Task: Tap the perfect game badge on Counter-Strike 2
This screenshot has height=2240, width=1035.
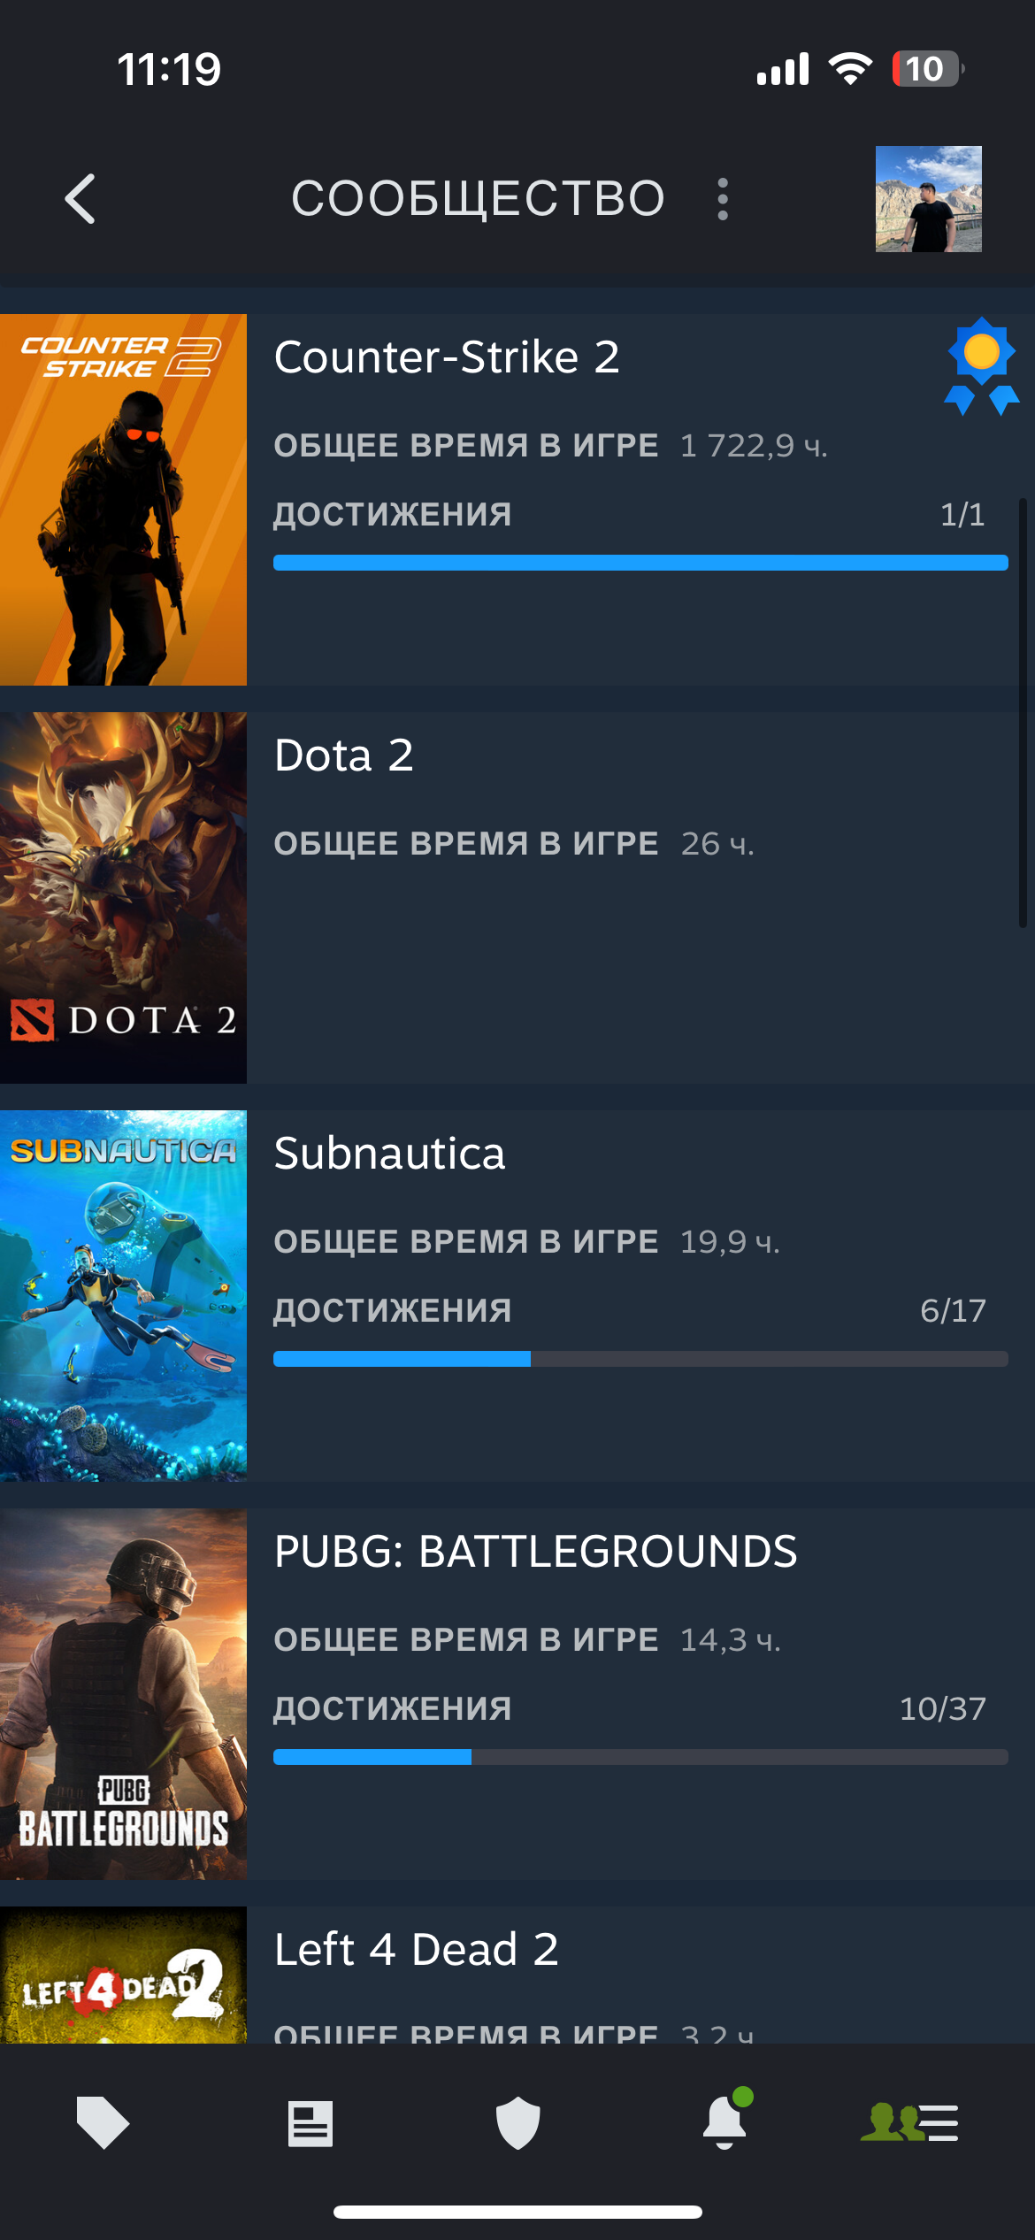Action: click(981, 366)
